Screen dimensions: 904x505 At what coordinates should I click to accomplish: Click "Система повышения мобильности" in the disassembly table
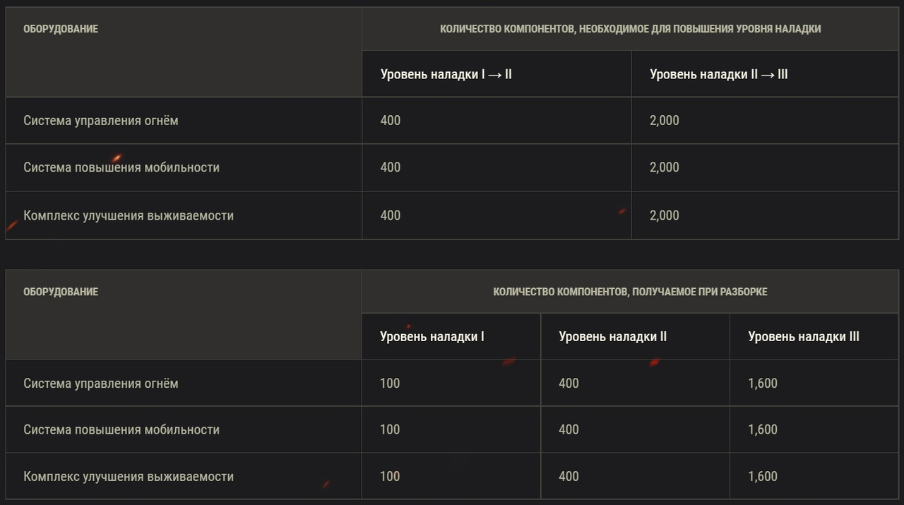[121, 429]
